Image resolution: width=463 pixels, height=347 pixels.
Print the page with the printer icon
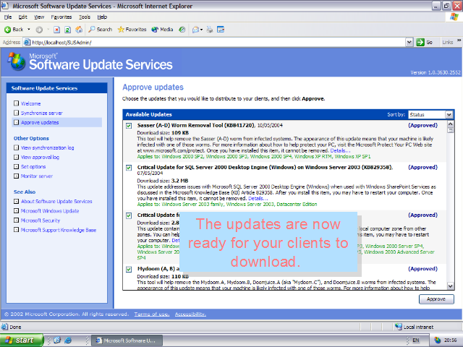point(210,30)
